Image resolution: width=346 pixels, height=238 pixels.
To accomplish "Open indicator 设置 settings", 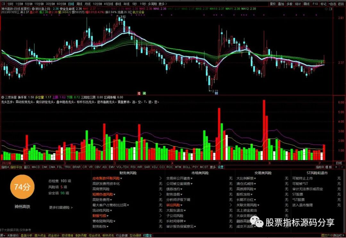I will [221, 167].
